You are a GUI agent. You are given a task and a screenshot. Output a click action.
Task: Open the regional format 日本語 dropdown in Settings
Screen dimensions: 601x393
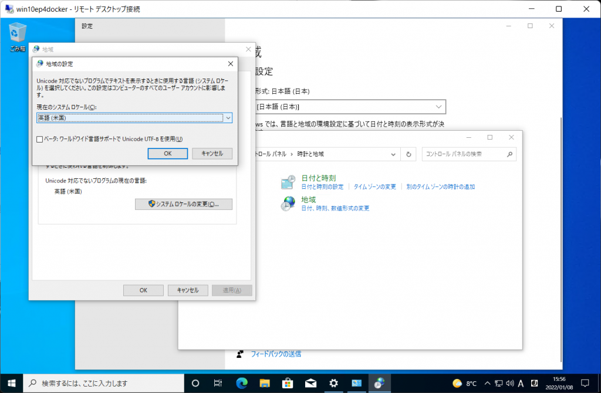click(x=350, y=107)
